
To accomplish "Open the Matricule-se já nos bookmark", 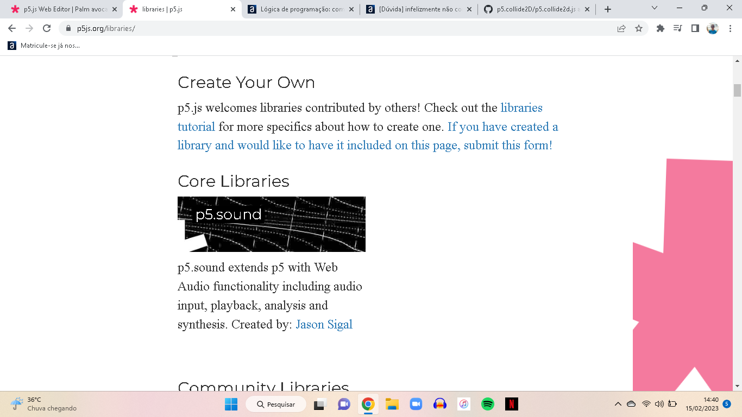I will coord(44,46).
